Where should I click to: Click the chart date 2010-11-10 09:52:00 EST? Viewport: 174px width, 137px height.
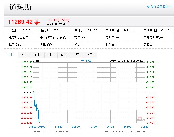(127, 61)
